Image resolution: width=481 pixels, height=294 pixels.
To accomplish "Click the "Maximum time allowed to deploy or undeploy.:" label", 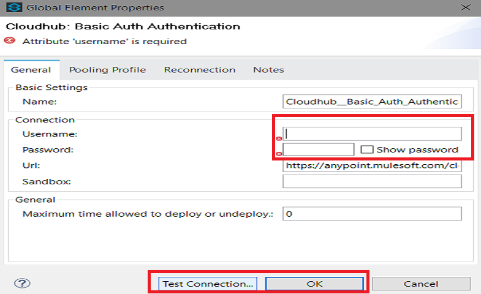I will (x=148, y=214).
